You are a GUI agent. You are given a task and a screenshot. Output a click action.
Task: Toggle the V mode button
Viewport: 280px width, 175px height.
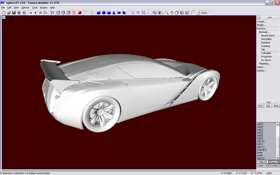tap(35, 13)
